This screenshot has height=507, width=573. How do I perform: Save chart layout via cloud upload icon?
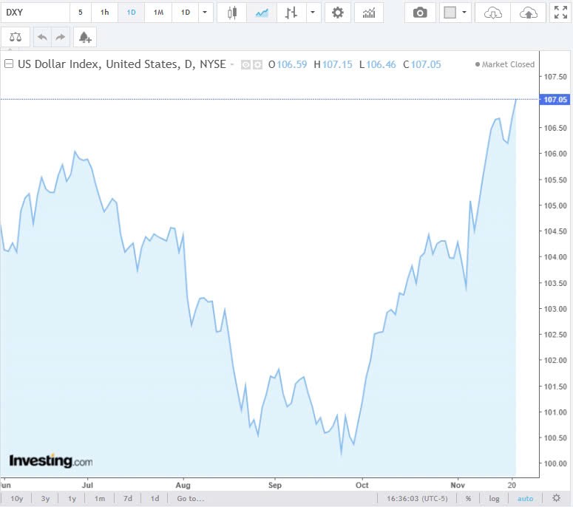tap(529, 13)
